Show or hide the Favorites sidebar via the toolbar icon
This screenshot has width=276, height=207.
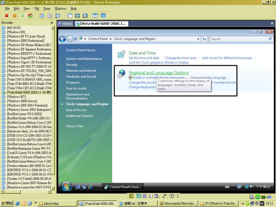click(x=70, y=16)
